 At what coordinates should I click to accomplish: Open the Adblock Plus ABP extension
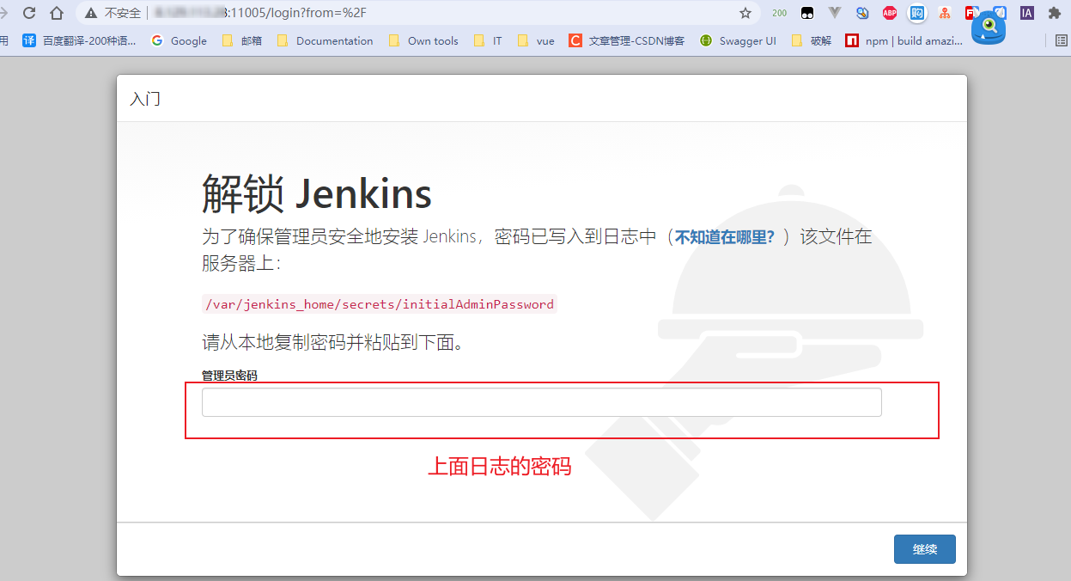(890, 13)
